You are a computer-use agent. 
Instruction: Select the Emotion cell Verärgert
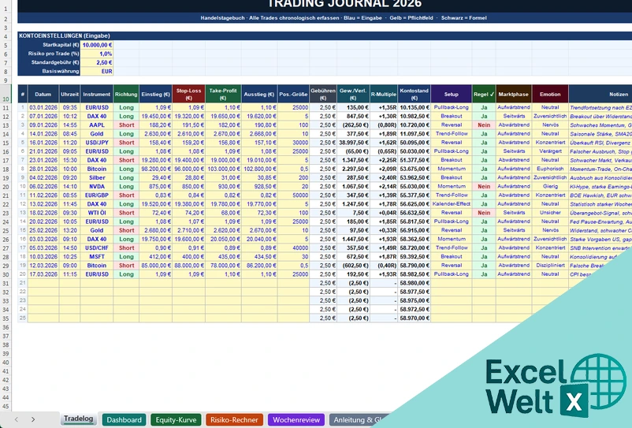point(550,151)
